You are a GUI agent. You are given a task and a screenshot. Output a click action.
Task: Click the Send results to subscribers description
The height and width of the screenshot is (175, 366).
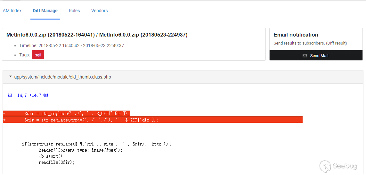coord(310,43)
